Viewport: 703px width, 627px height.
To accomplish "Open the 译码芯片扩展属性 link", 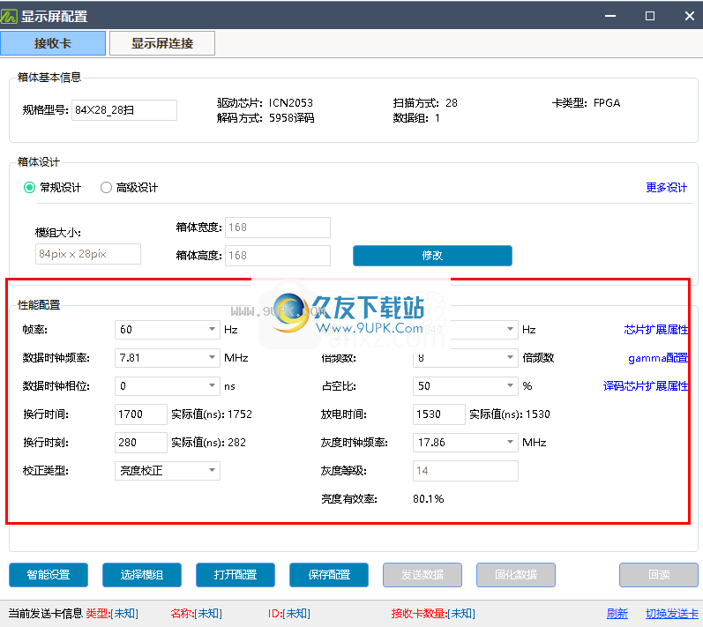I will 646,386.
